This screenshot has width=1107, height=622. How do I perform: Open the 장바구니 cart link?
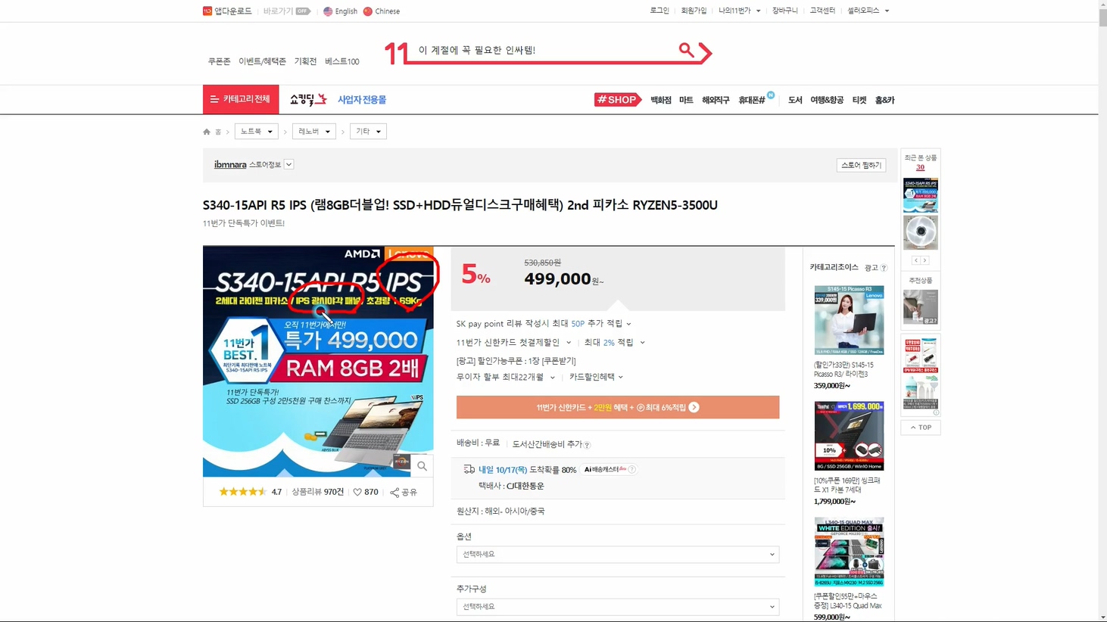785,11
